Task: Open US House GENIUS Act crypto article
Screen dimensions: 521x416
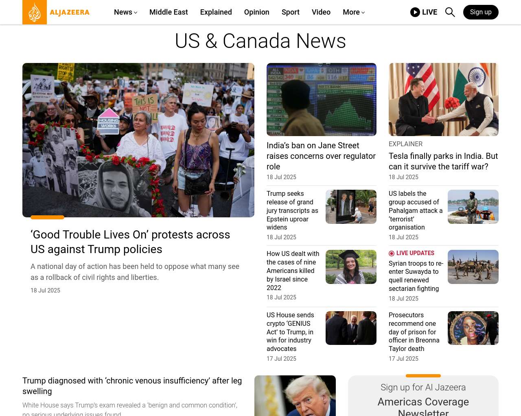Action: [x=290, y=332]
